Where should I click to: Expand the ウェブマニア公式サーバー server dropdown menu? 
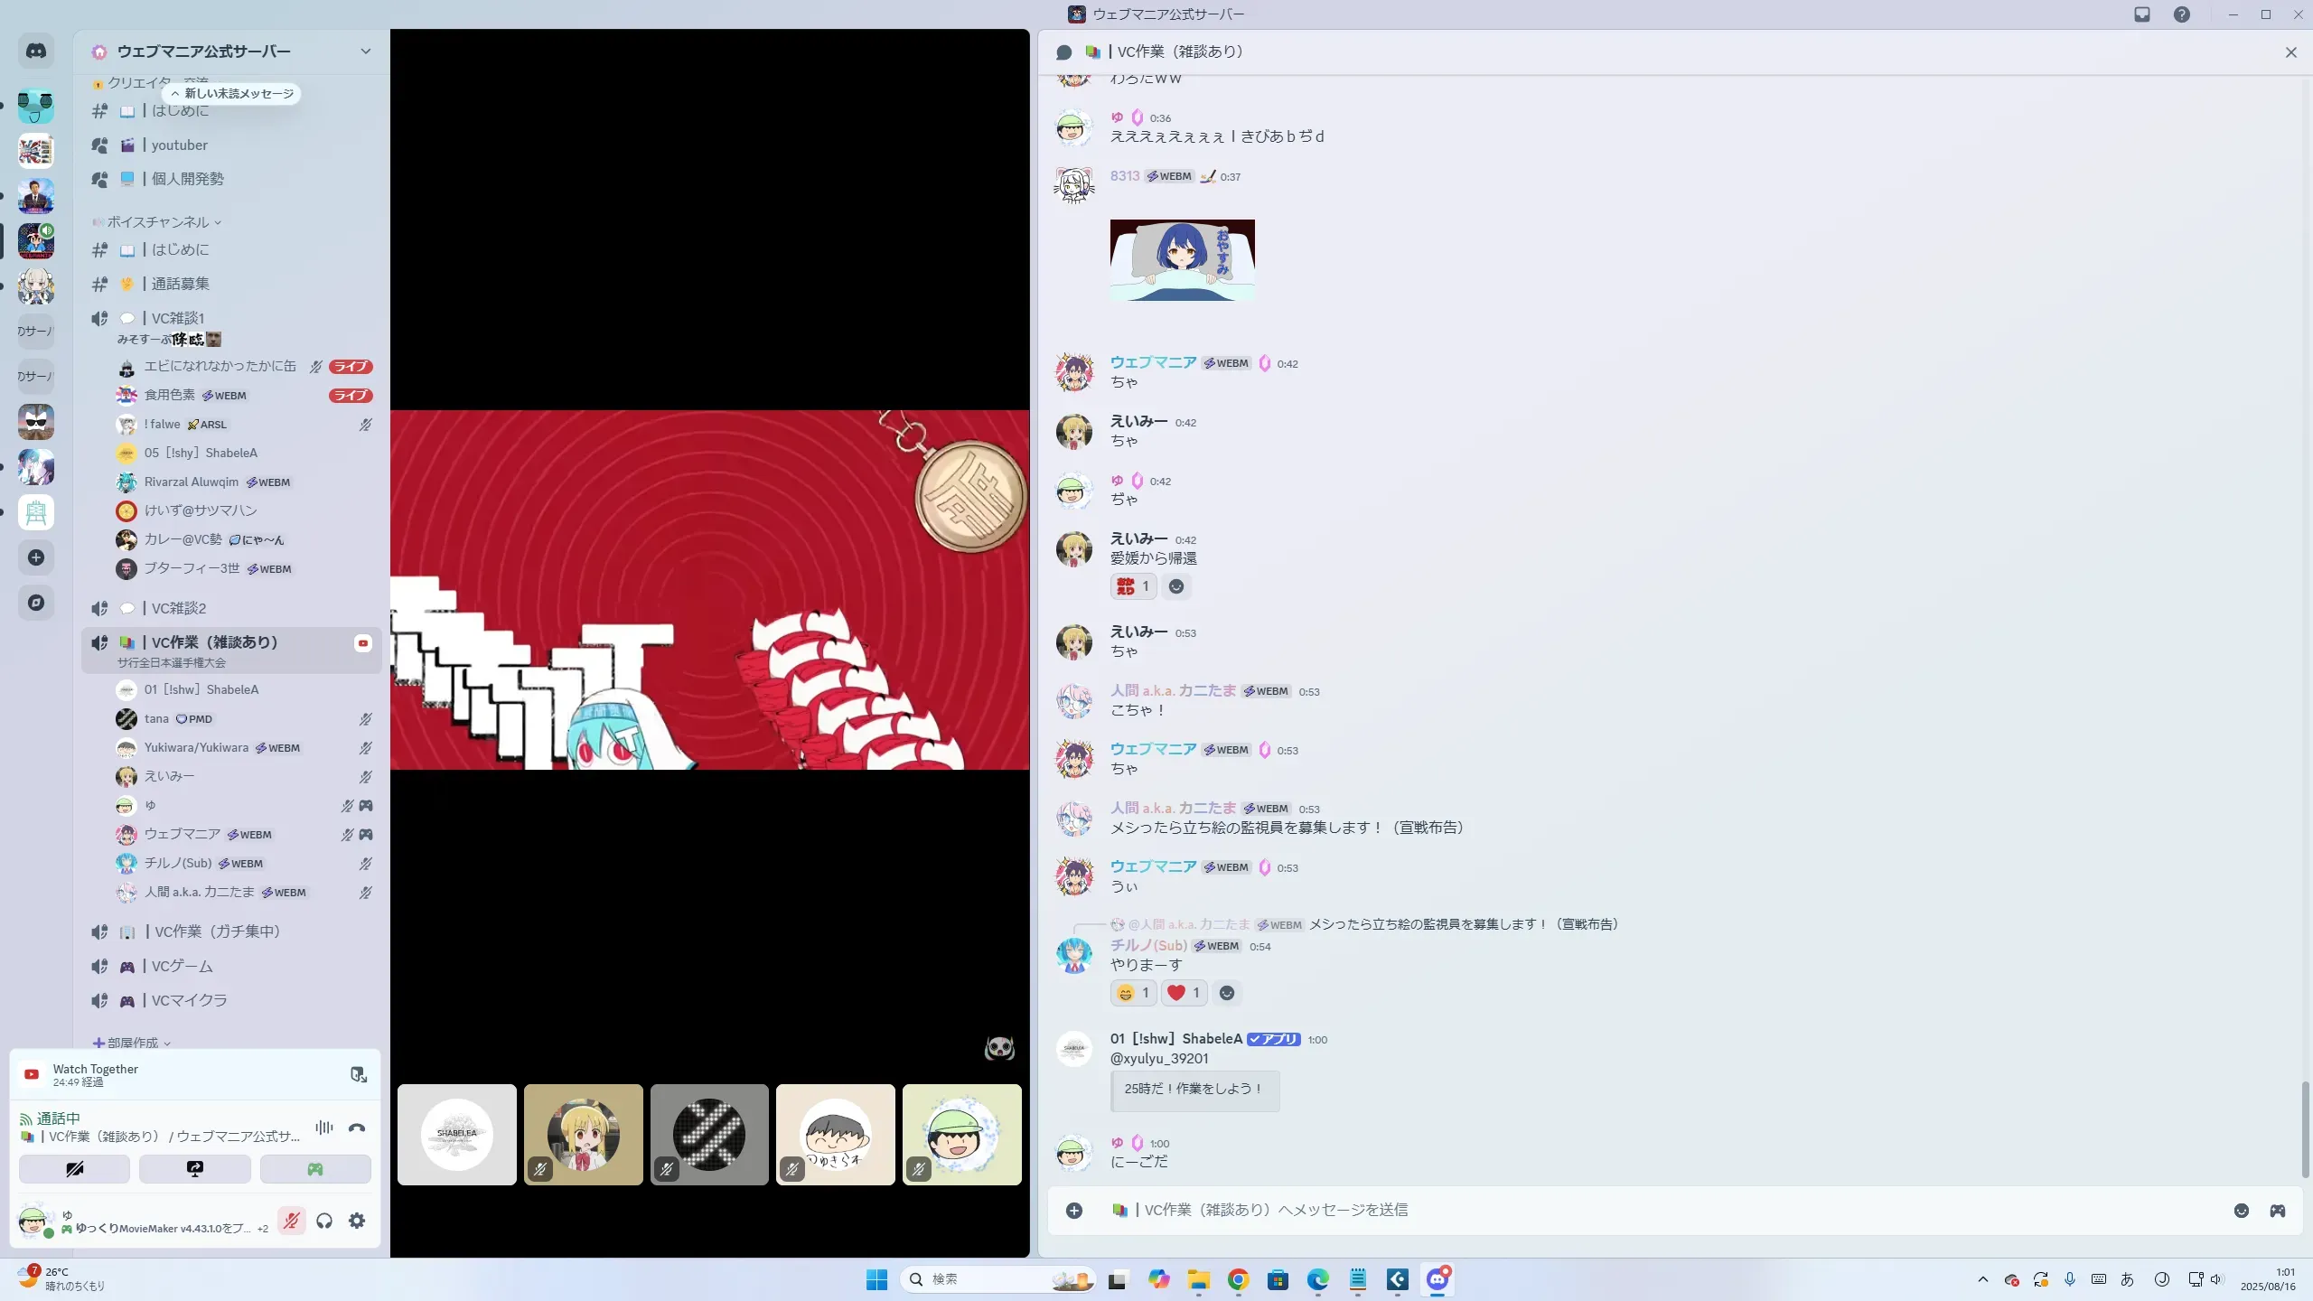[365, 51]
